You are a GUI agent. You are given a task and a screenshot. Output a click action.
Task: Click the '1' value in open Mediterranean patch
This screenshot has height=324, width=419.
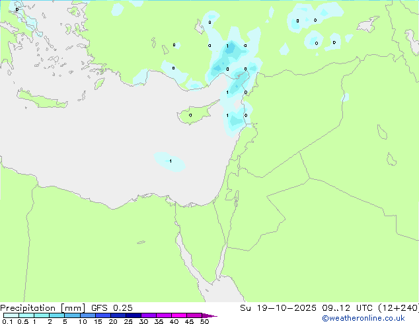coord(171,161)
